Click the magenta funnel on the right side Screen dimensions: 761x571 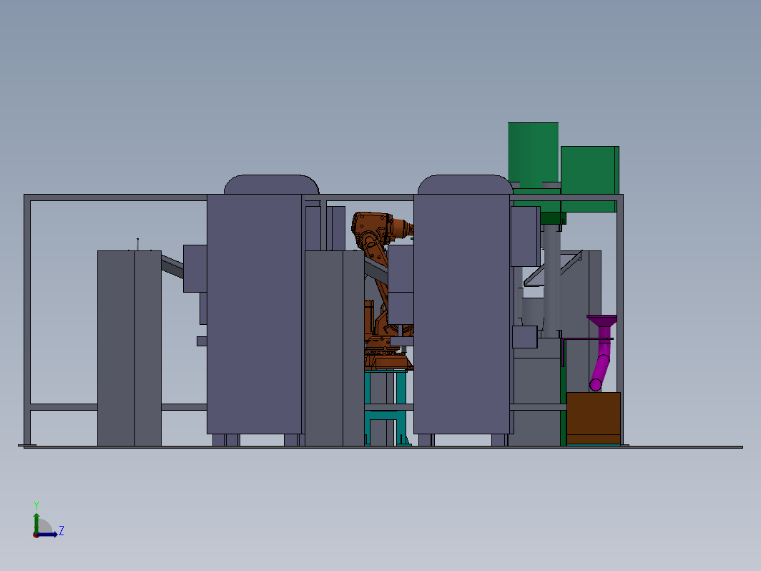[x=602, y=321]
